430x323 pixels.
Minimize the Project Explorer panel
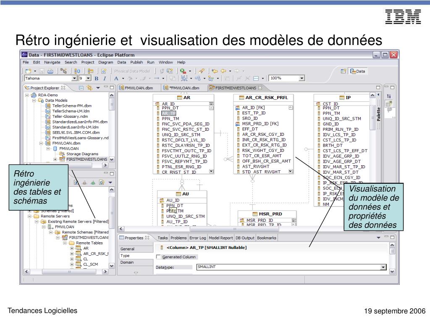106,87
